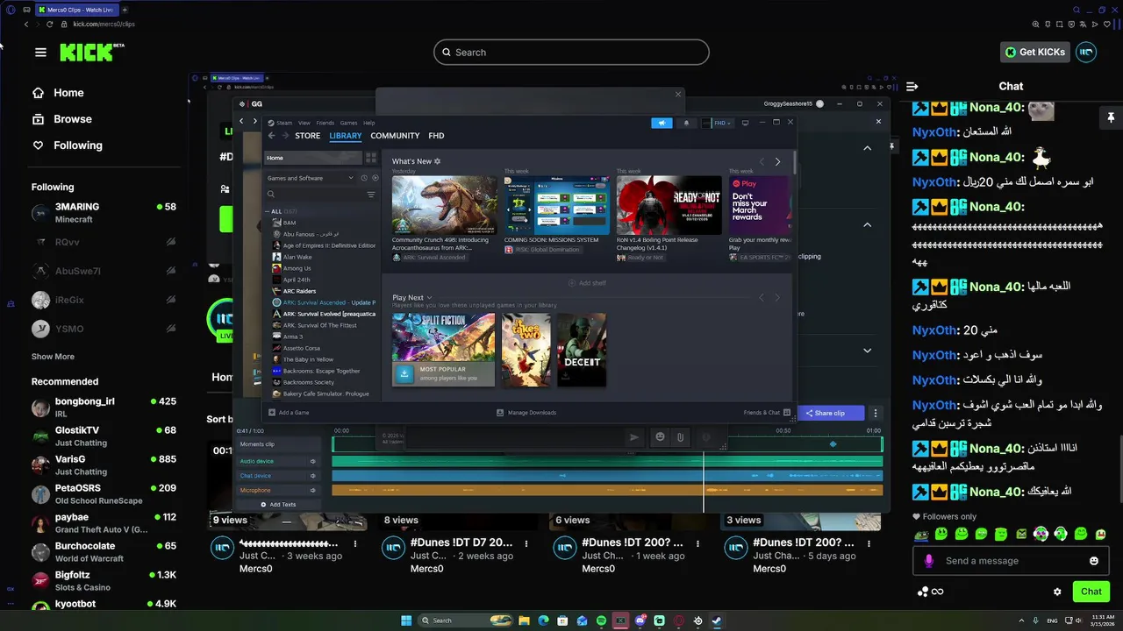Switch to STORE tab in Steam

click(x=307, y=136)
